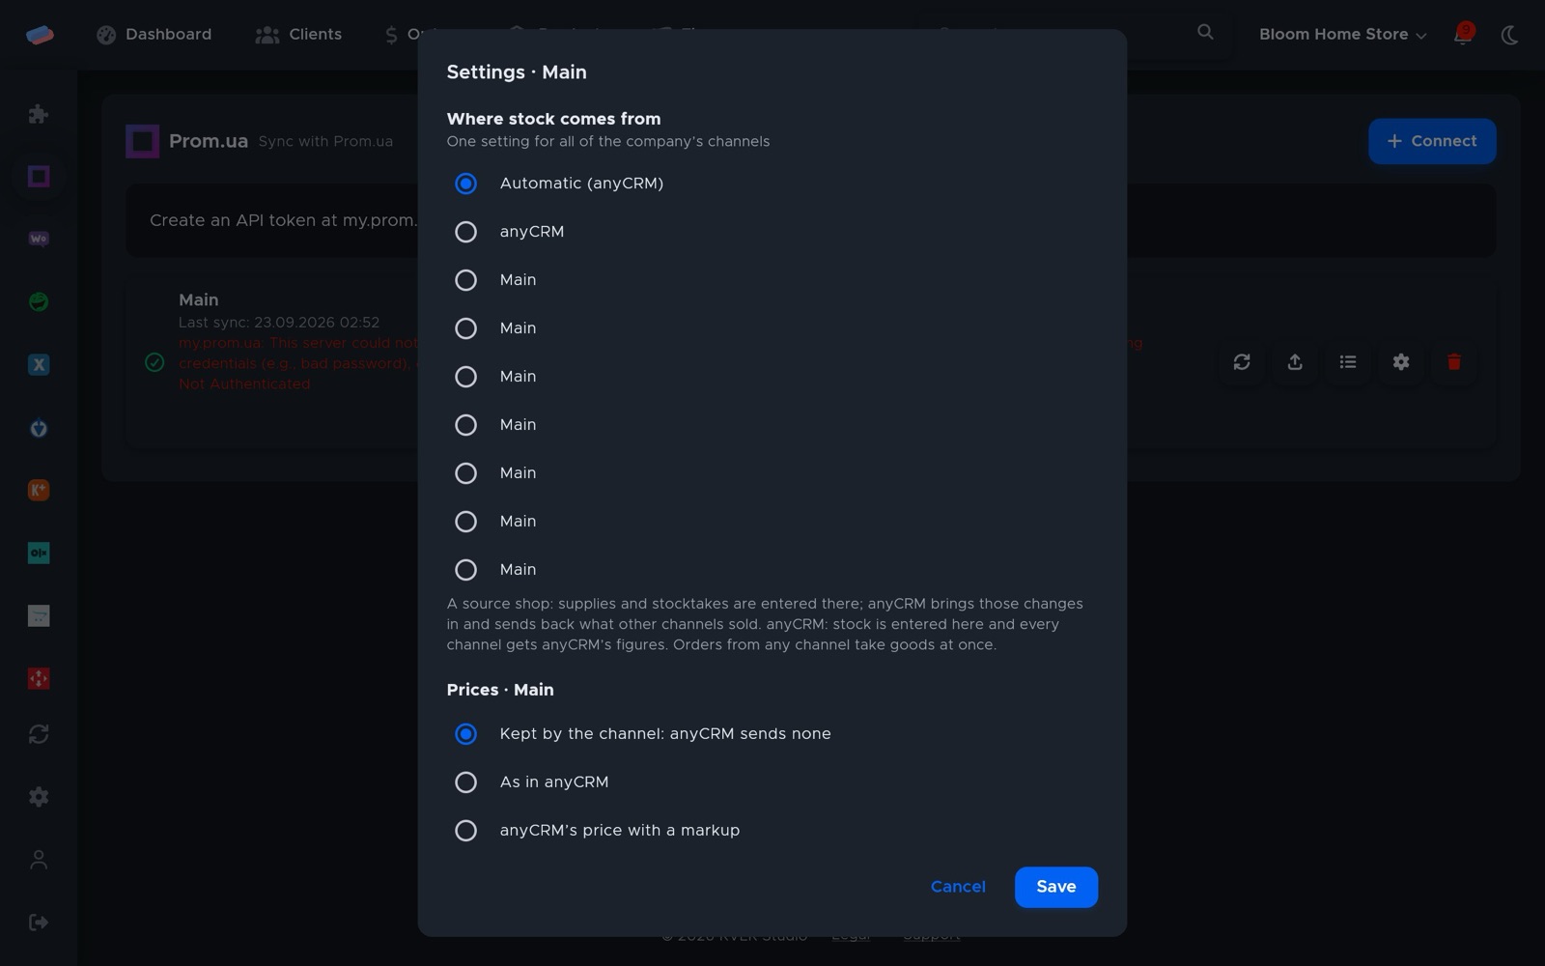The height and width of the screenshot is (966, 1545).
Task: Open the orange K+ integration icon
Action: (39, 490)
